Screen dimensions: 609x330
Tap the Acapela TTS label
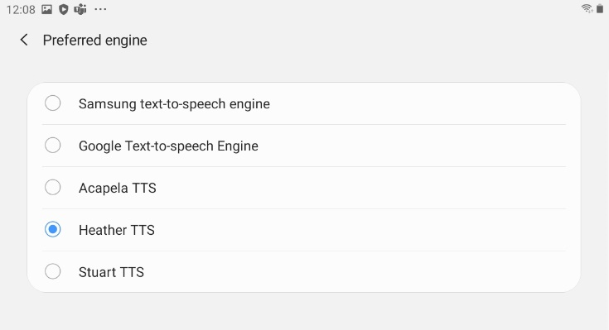(x=118, y=188)
